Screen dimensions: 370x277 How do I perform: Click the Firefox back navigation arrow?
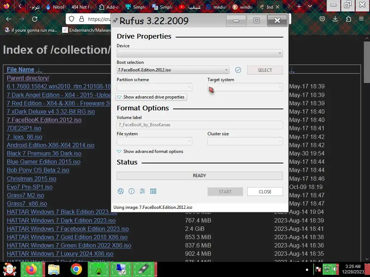9,19
